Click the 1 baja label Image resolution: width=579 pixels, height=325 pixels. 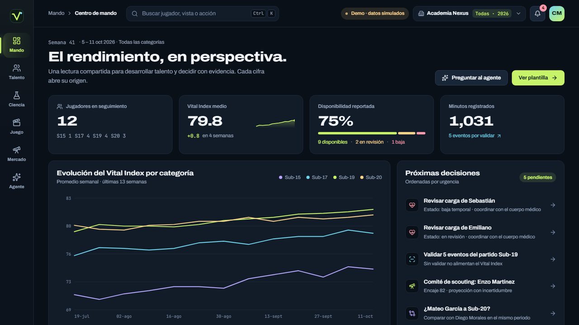click(x=399, y=142)
